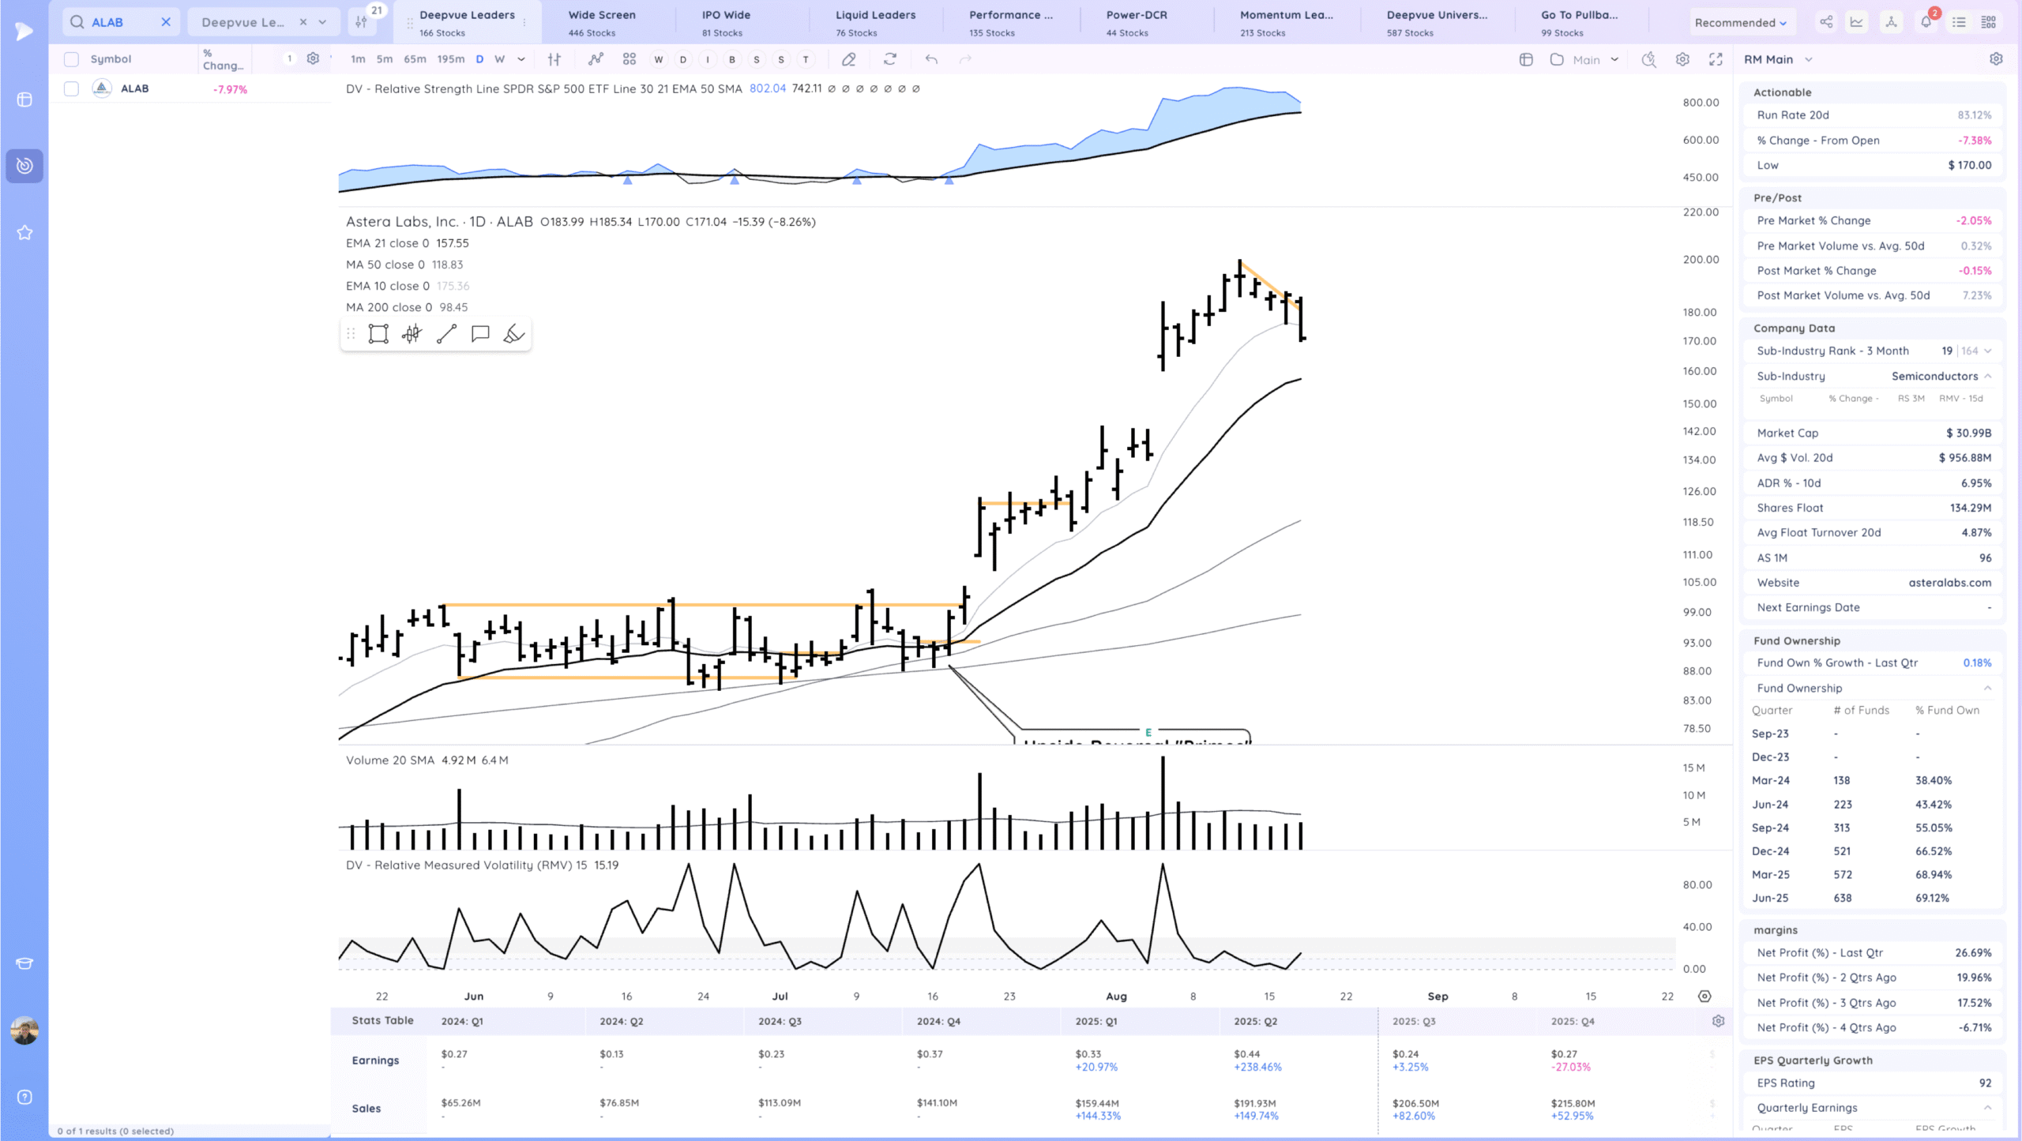Viewport: 2022px width, 1141px height.
Task: Expand the timeframe list chevron
Action: (x=521, y=59)
